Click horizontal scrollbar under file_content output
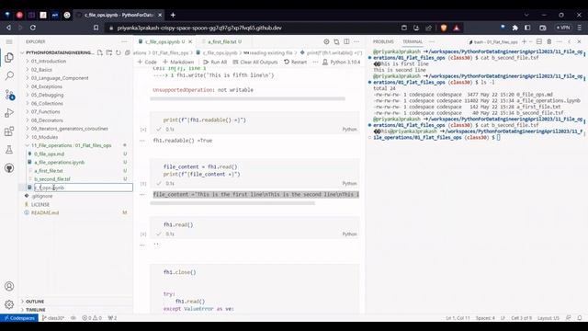Screen dimensions: 588x331 (232, 203)
